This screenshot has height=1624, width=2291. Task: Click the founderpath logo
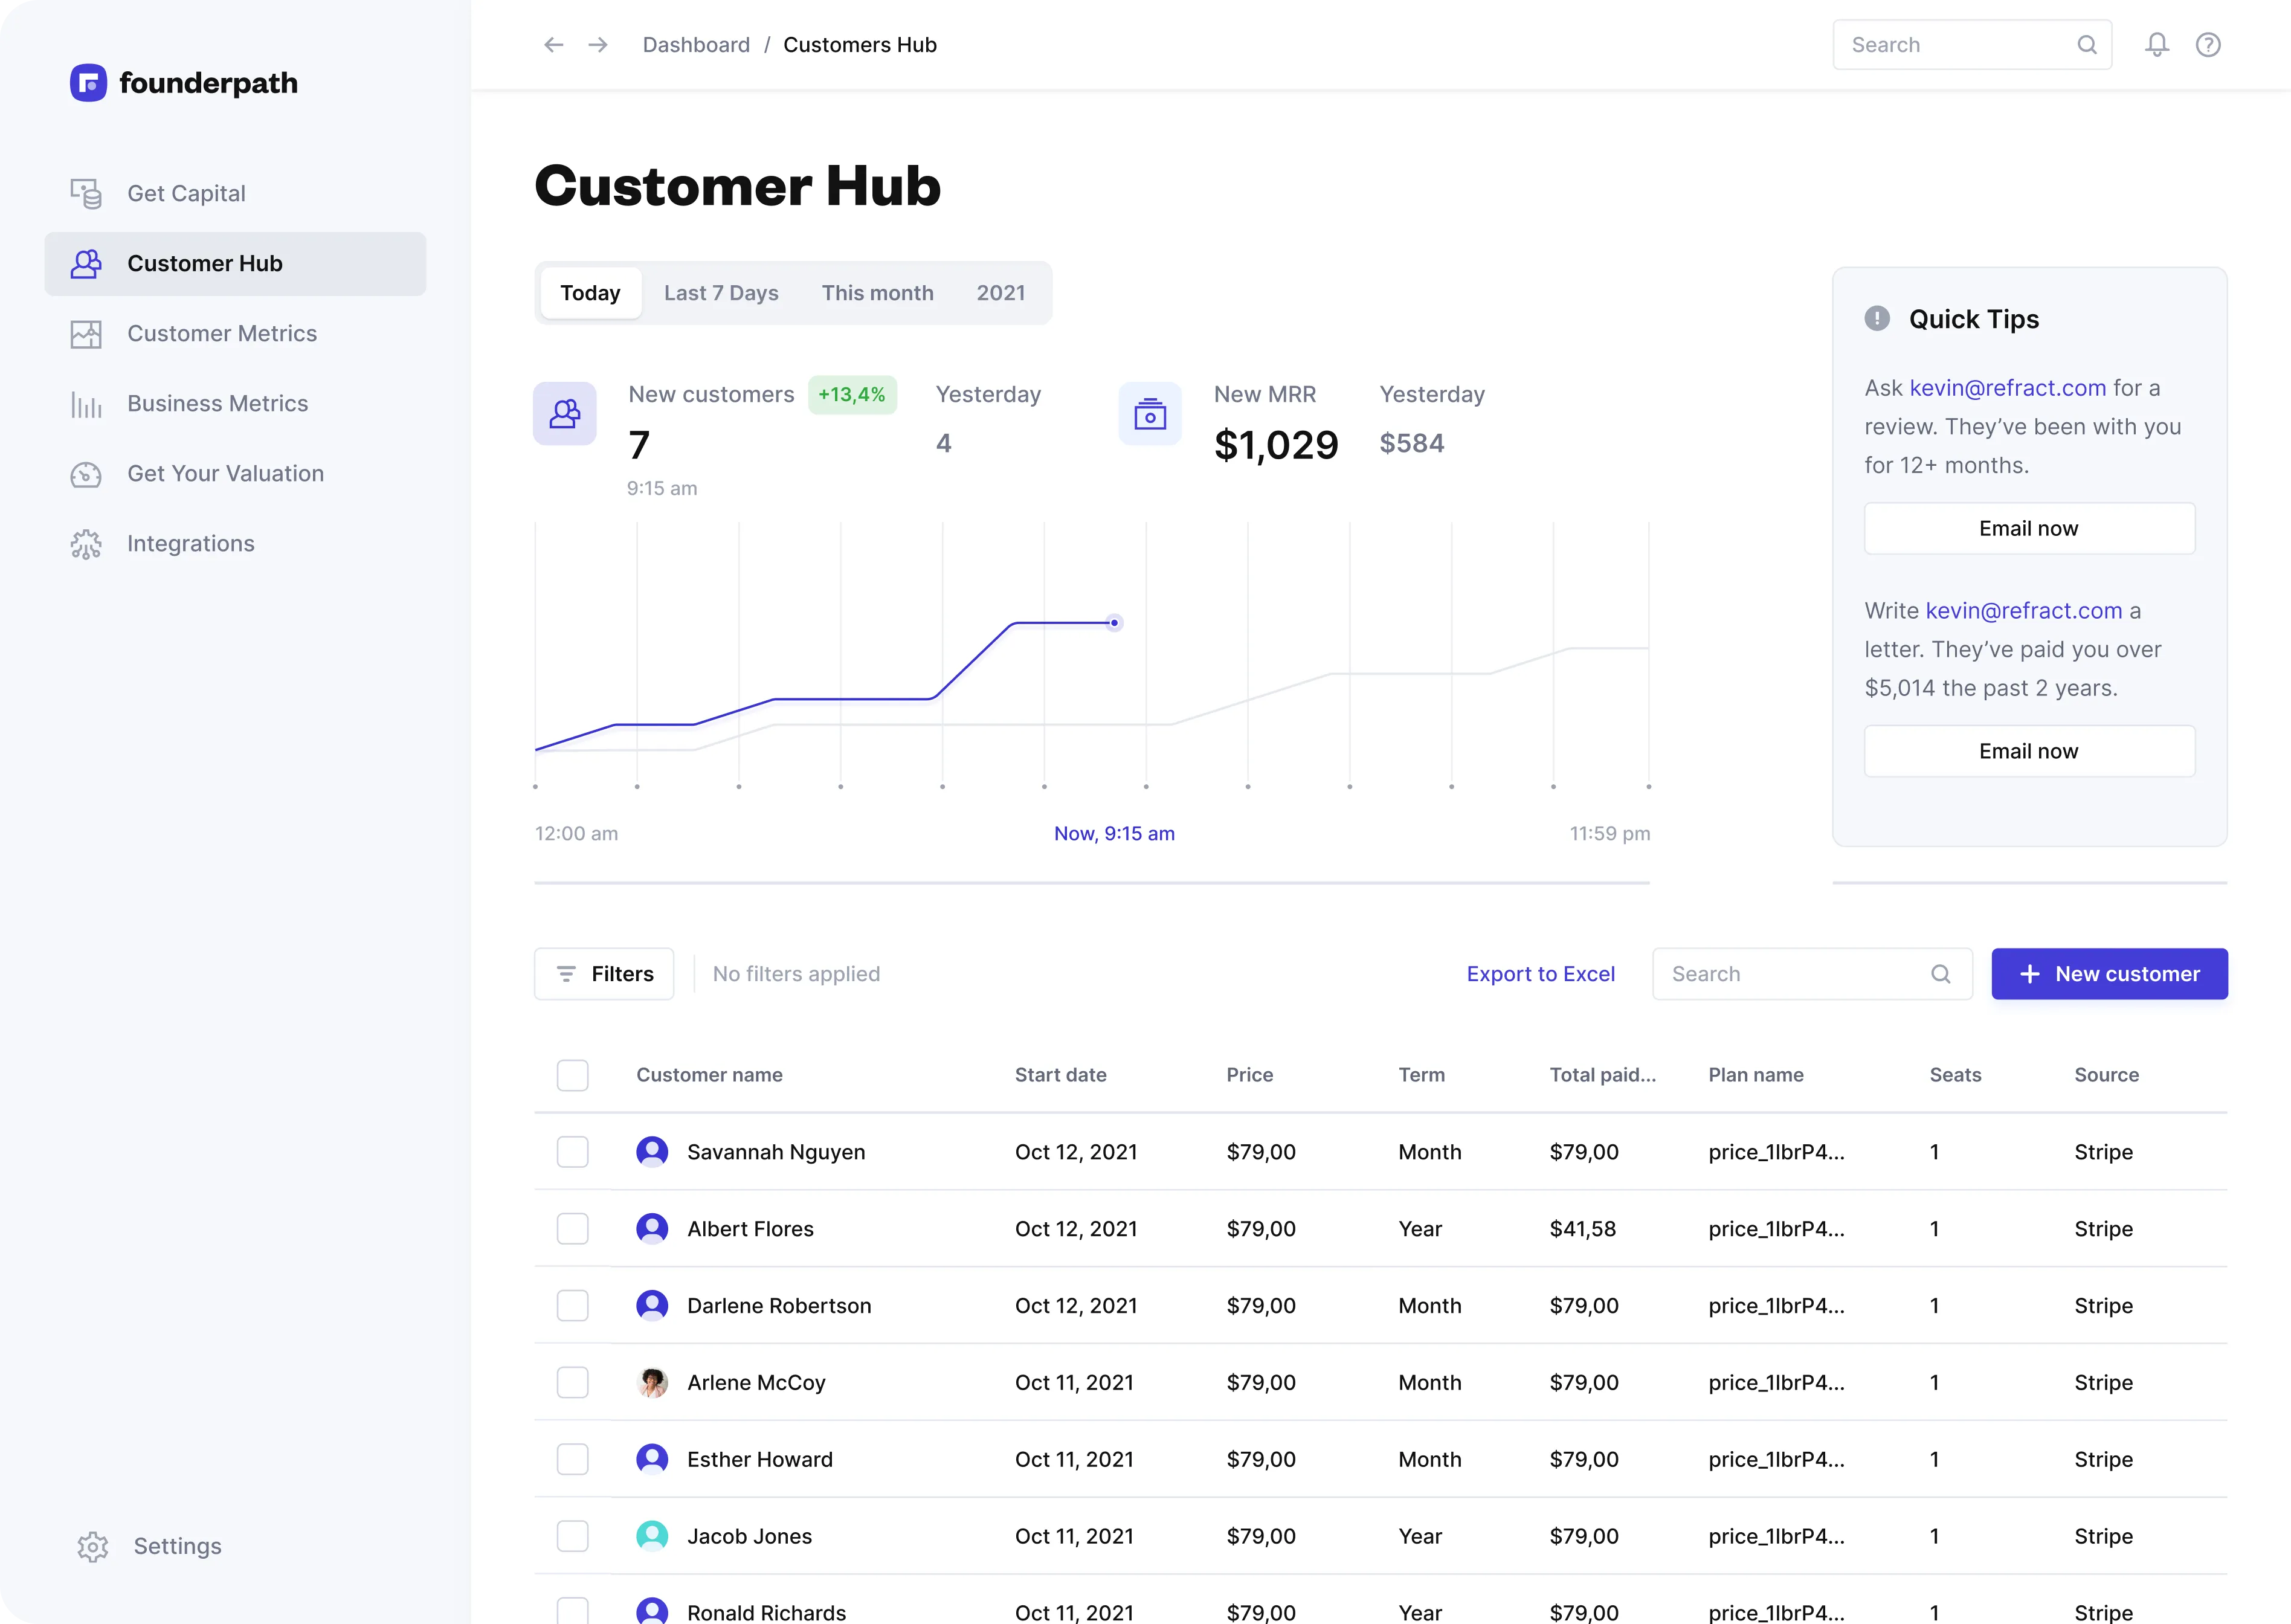pyautogui.click(x=184, y=83)
